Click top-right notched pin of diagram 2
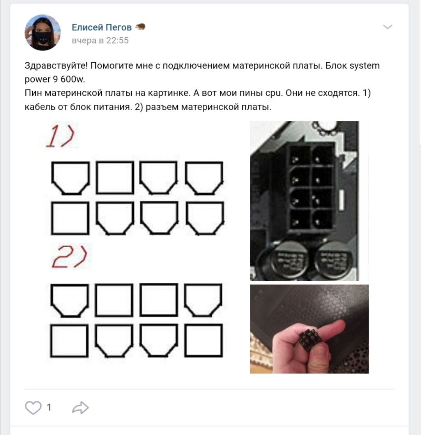Viewport: 421px width, 435px height. tap(203, 300)
